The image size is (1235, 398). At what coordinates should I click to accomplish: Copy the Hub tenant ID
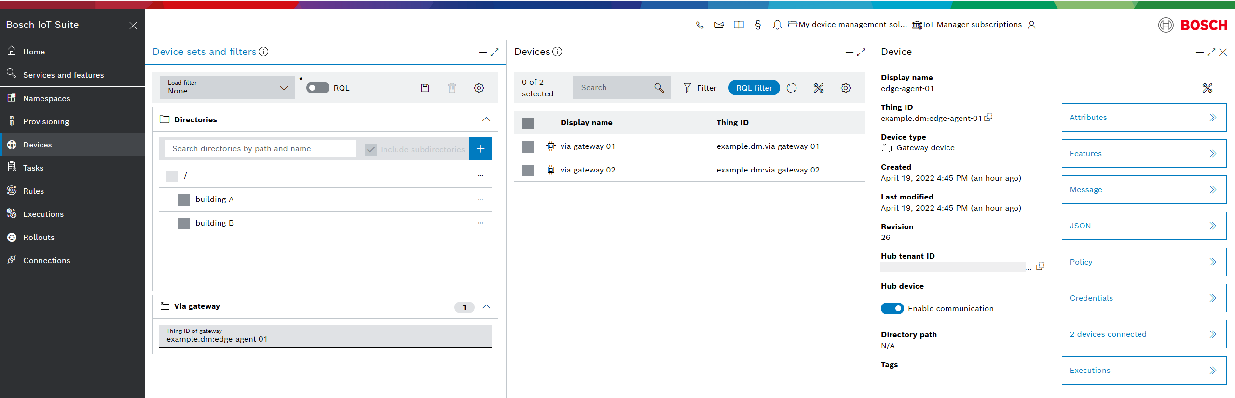tap(1041, 266)
